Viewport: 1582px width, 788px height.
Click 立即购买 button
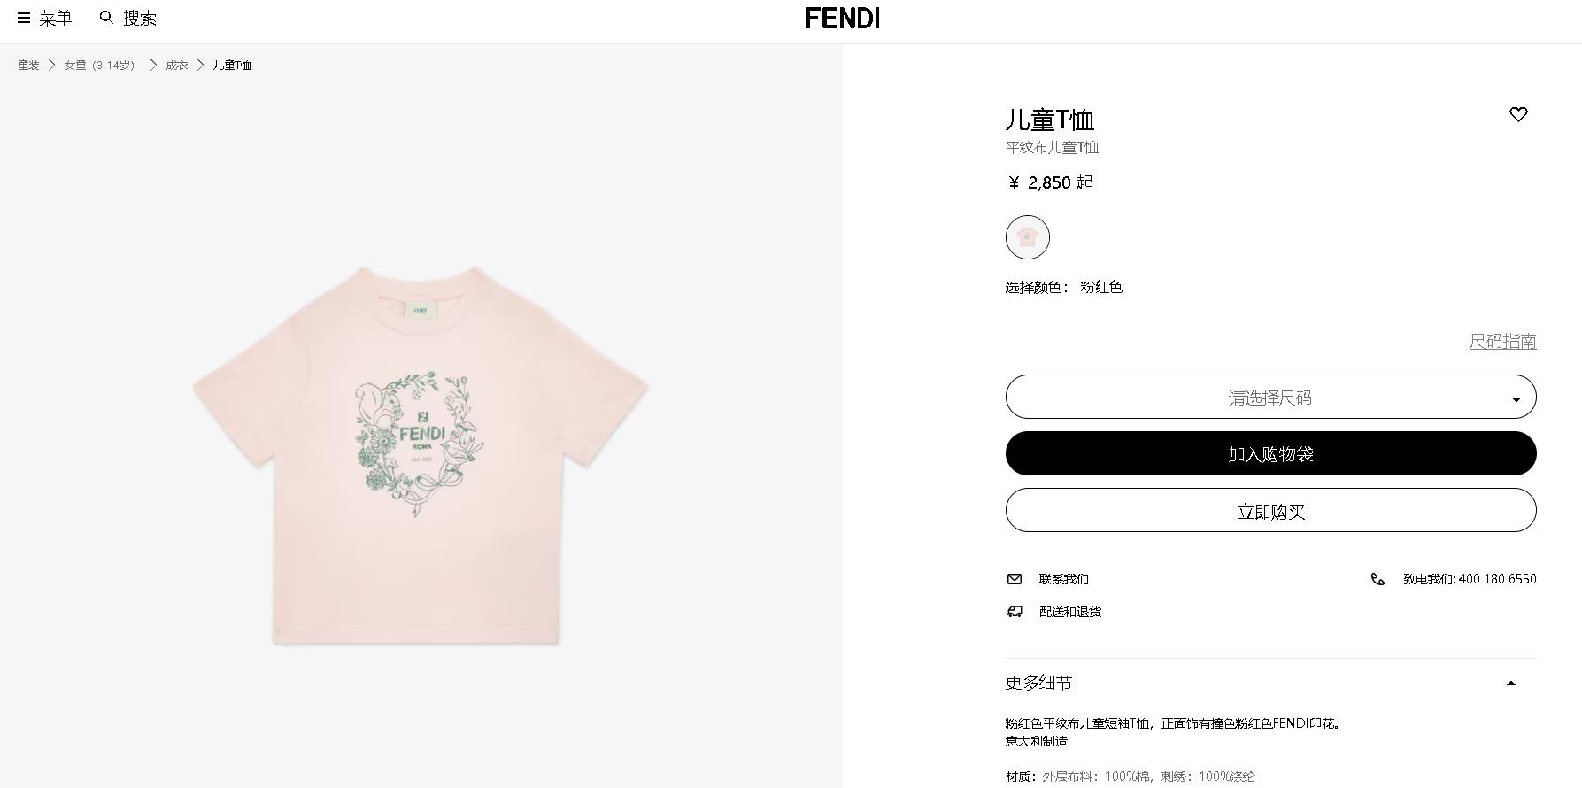[1270, 511]
